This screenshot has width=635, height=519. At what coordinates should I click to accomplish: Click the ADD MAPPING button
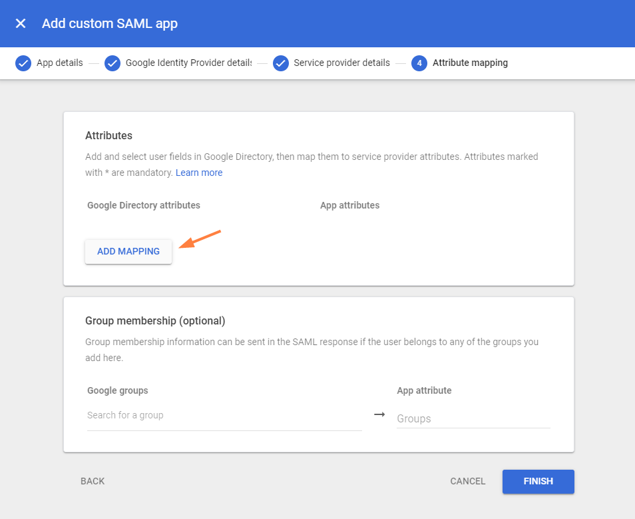128,252
